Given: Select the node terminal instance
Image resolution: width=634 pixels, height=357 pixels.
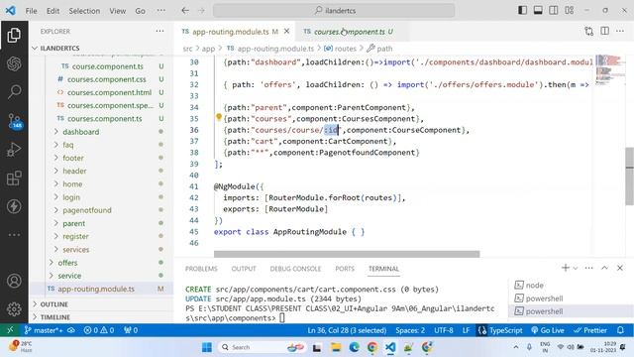Looking at the screenshot, I should [x=571, y=285].
